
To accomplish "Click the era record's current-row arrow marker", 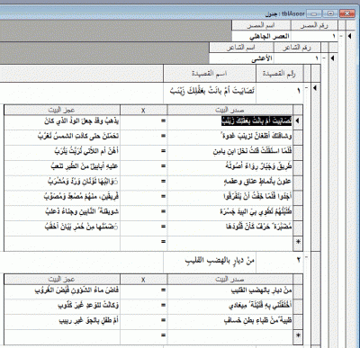I will (349, 36).
